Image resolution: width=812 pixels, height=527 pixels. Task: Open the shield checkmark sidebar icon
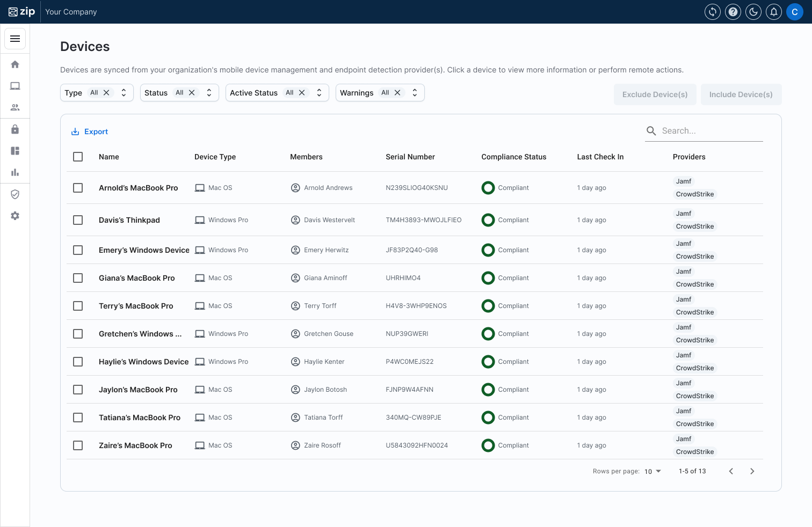(15, 194)
